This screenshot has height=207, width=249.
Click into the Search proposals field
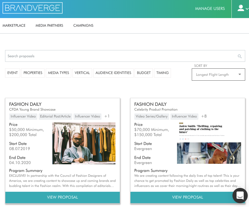pyautogui.click(x=125, y=56)
